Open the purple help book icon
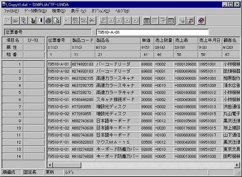The height and width of the screenshot is (177, 242). click(201, 20)
